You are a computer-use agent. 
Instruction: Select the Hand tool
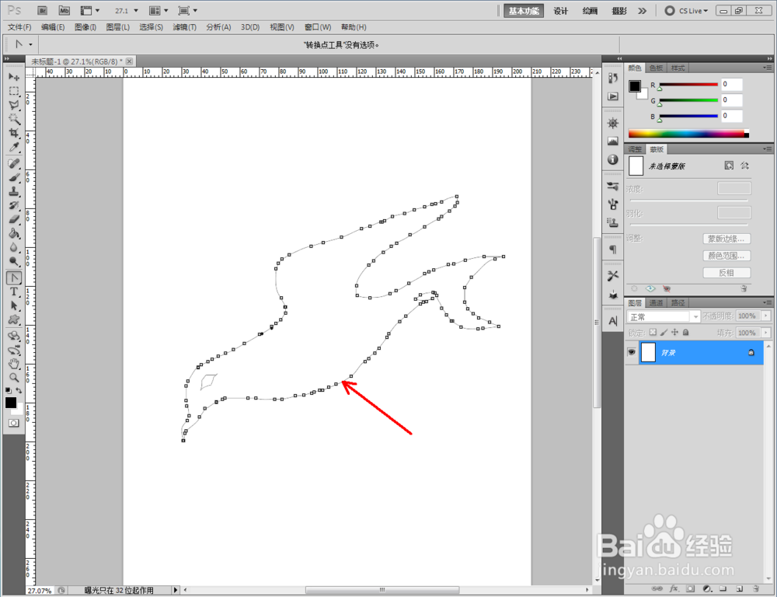point(14,364)
